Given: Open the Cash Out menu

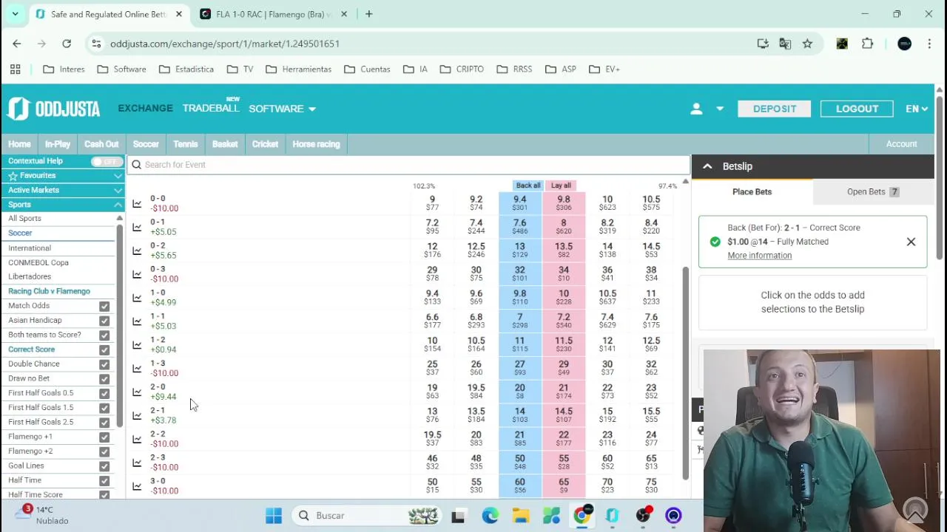Looking at the screenshot, I should 101,144.
